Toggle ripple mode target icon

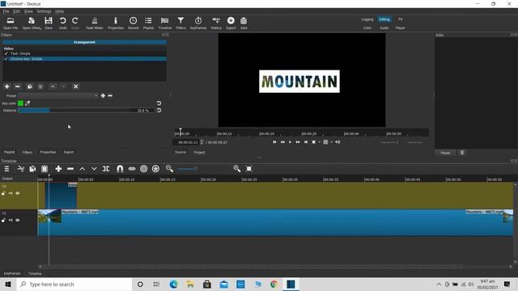tap(144, 169)
